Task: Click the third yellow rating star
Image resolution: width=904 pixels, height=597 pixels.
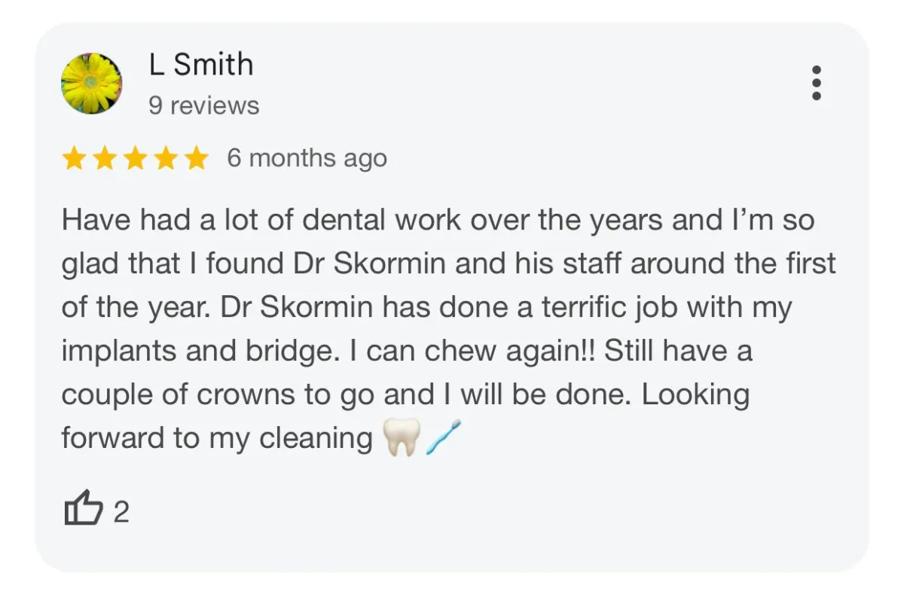Action: pos(135,158)
